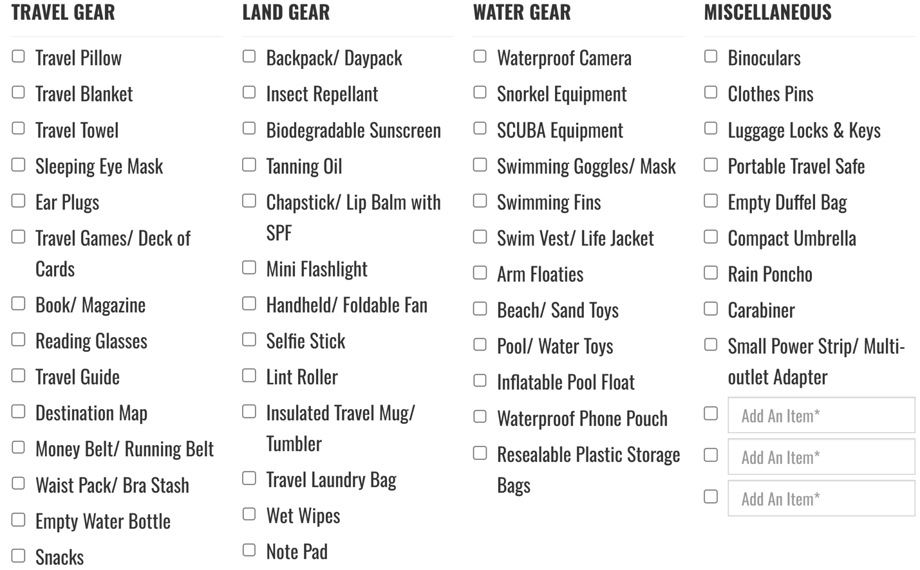Focus the last Add An Item field

pyautogui.click(x=821, y=498)
